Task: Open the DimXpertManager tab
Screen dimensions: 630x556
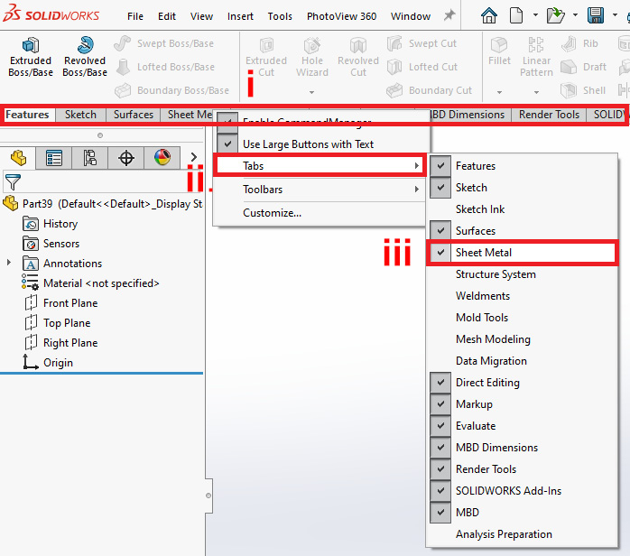Action: [x=126, y=158]
